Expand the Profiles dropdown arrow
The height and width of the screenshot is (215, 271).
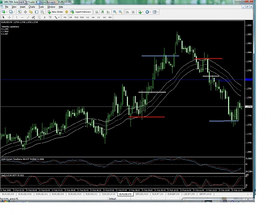pos(14,12)
